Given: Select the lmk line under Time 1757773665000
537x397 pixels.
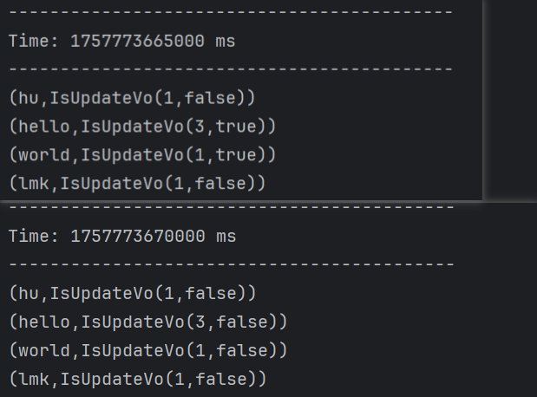Looking at the screenshot, I should pyautogui.click(x=137, y=183).
